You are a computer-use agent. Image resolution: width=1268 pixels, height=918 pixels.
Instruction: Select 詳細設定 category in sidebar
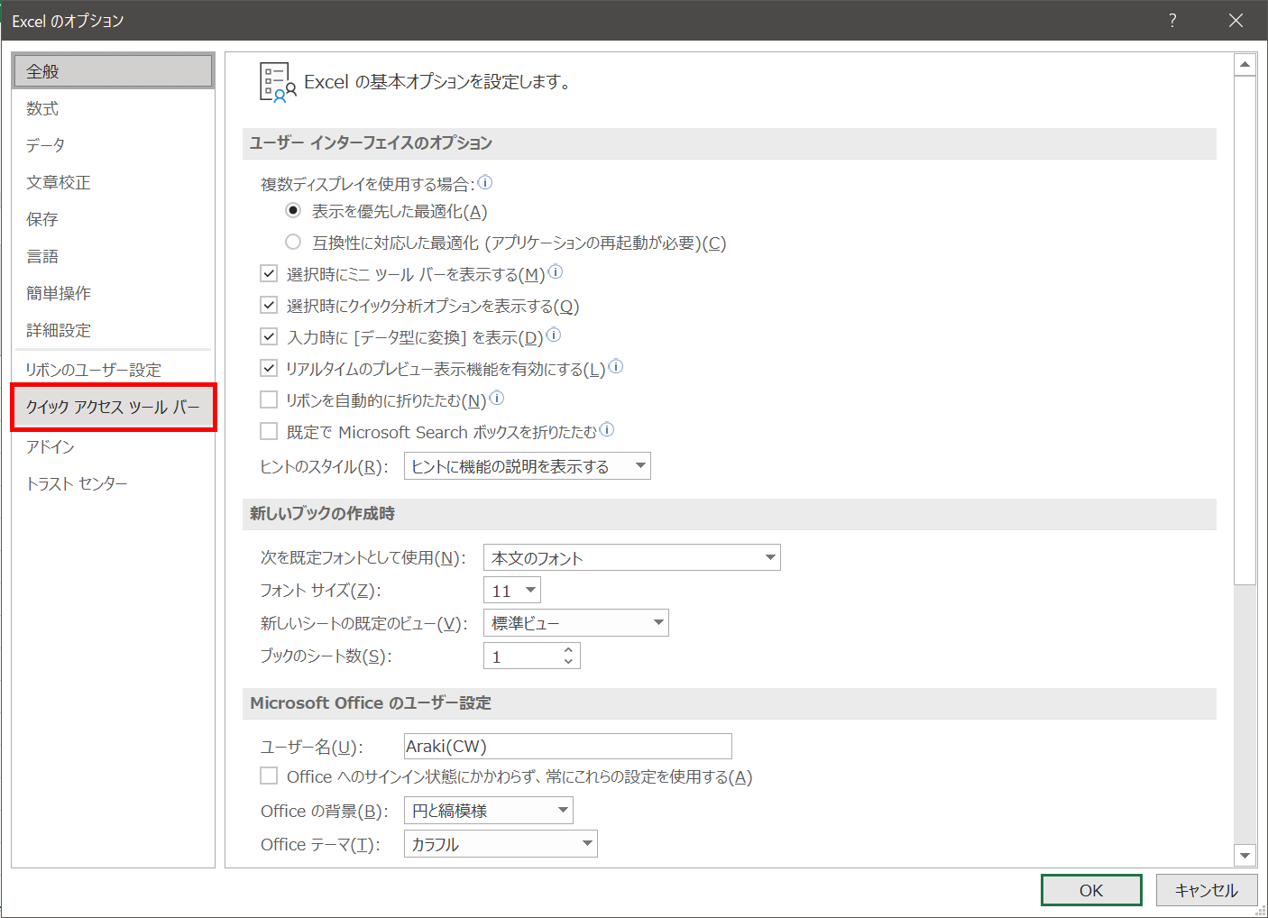pyautogui.click(x=113, y=330)
